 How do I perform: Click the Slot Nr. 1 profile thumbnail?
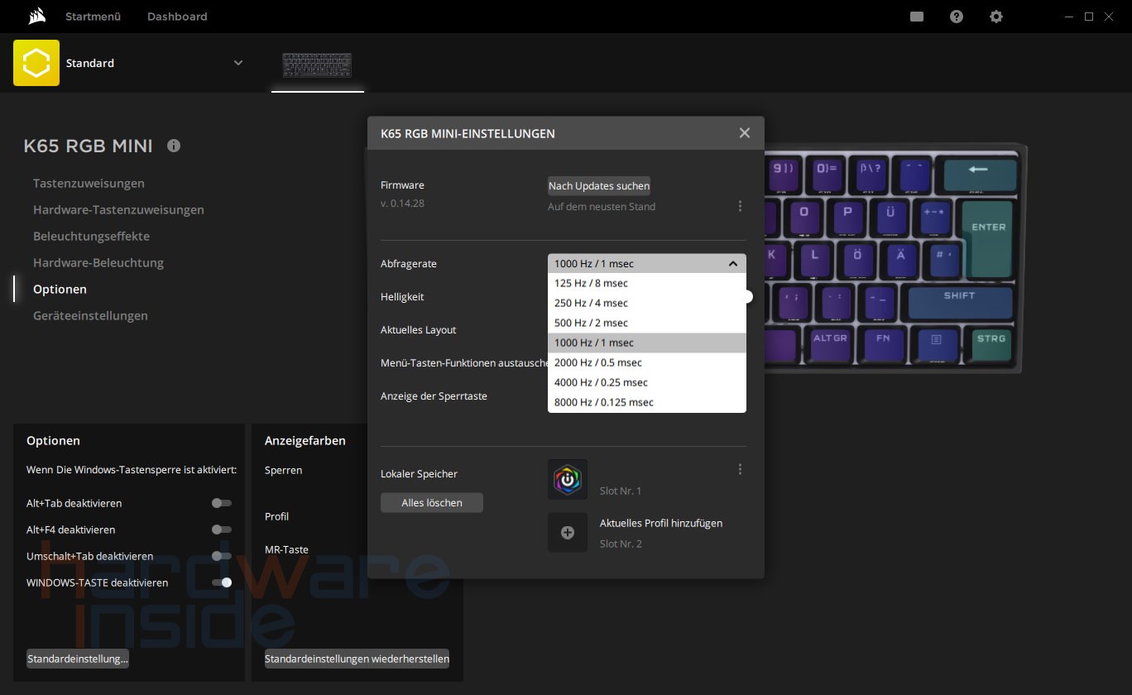[568, 479]
